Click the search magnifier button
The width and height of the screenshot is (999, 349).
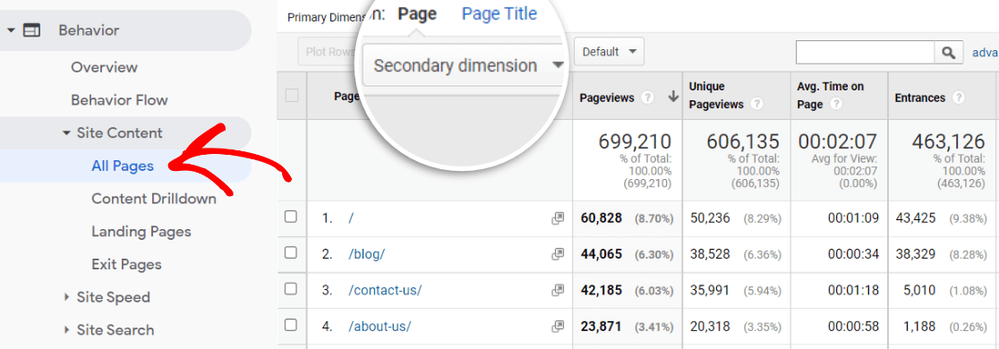[x=949, y=52]
